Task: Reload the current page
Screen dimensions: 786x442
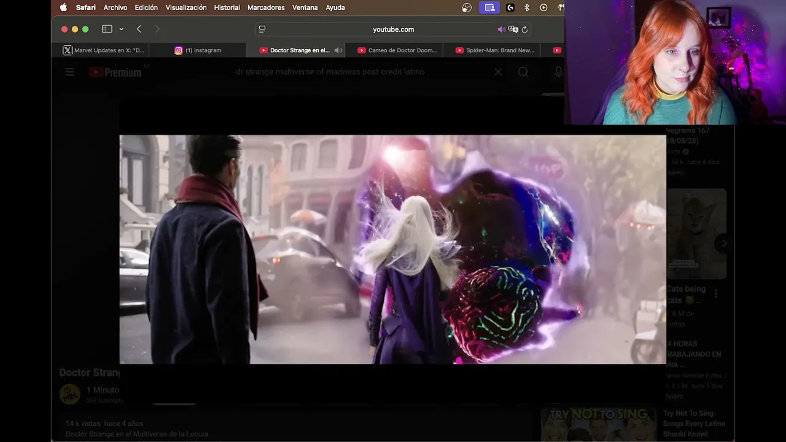Action: [x=524, y=29]
